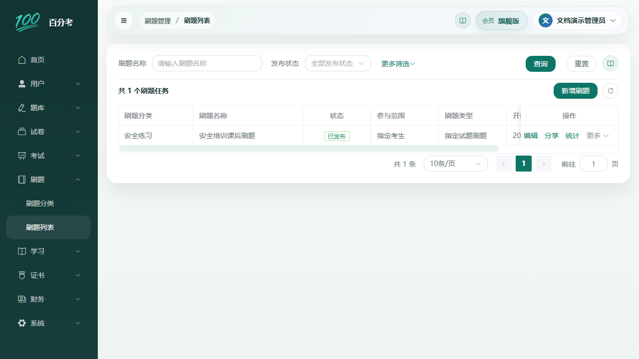Screen dimensions: 639x359
Task: Open 更多 actions for 安全培训课后刷题
Action: pyautogui.click(x=598, y=136)
